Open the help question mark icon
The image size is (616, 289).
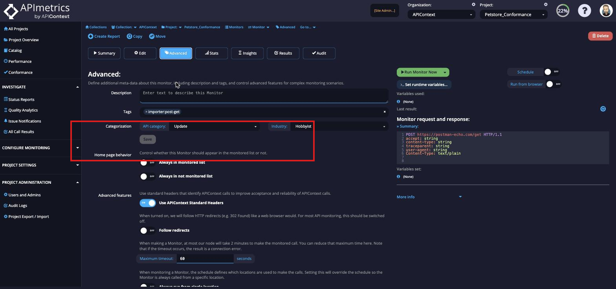pyautogui.click(x=585, y=11)
